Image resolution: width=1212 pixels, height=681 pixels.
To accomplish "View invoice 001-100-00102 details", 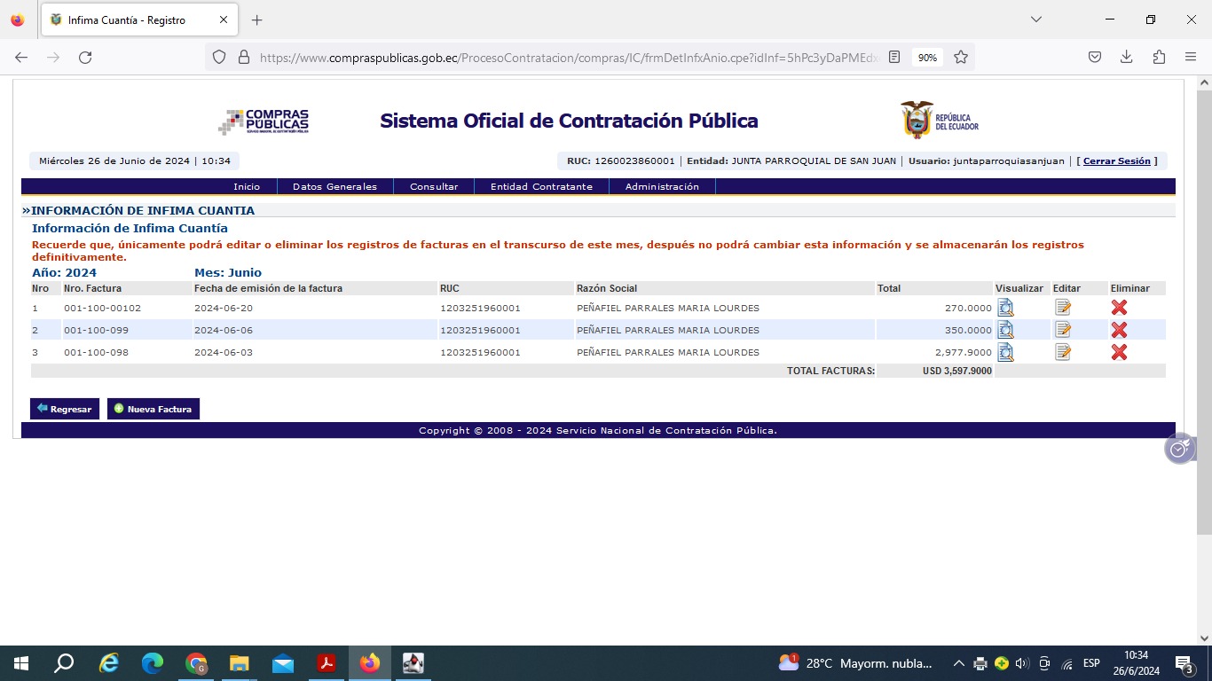I will coord(1005,308).
